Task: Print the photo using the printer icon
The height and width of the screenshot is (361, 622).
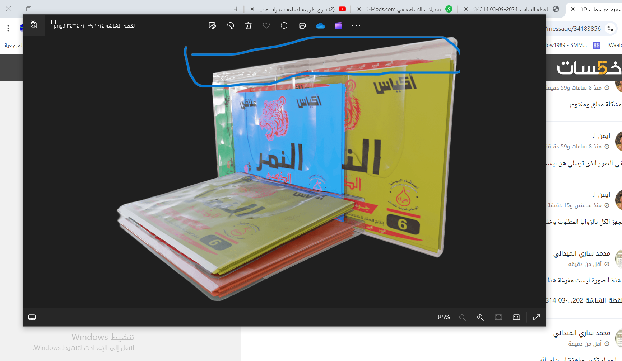Action: tap(302, 25)
